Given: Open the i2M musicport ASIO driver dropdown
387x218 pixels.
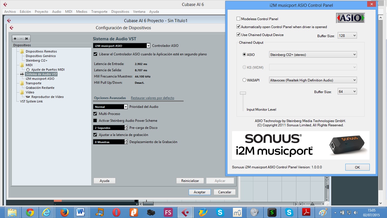Looking at the screenshot, I should tap(122, 46).
